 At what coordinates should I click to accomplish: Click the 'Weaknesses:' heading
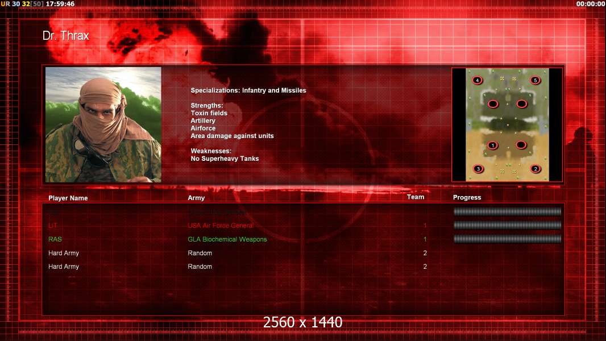coord(211,151)
